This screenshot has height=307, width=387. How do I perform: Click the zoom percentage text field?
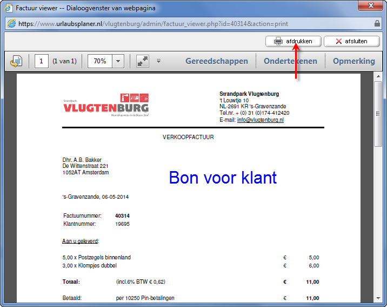click(100, 61)
